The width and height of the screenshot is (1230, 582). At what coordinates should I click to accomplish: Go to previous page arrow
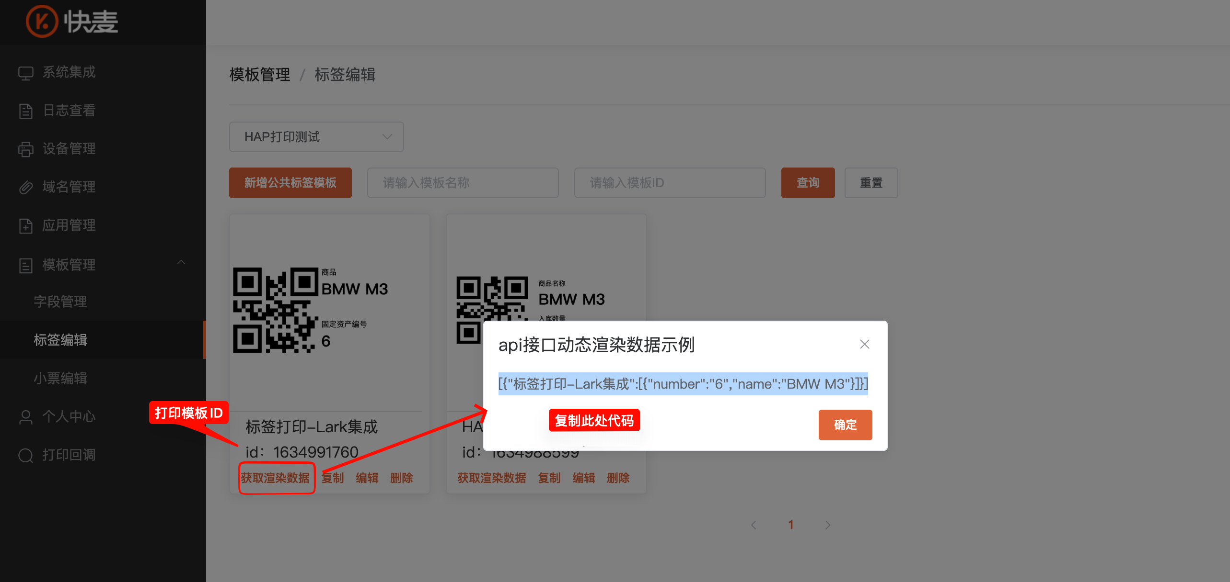click(x=754, y=525)
